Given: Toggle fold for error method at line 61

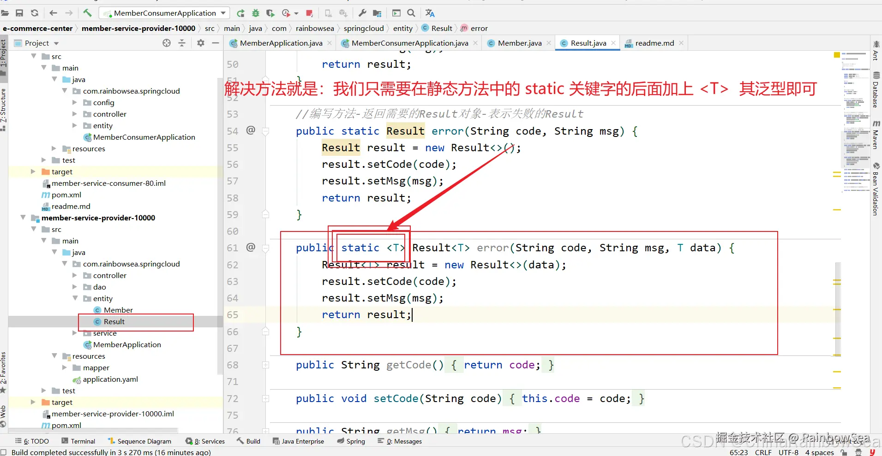Looking at the screenshot, I should point(266,249).
